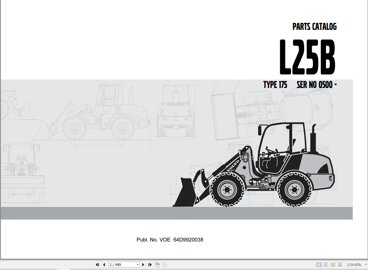This screenshot has width=368, height=270.
Task: Click the 119.42% zoom value
Action: pos(354,265)
